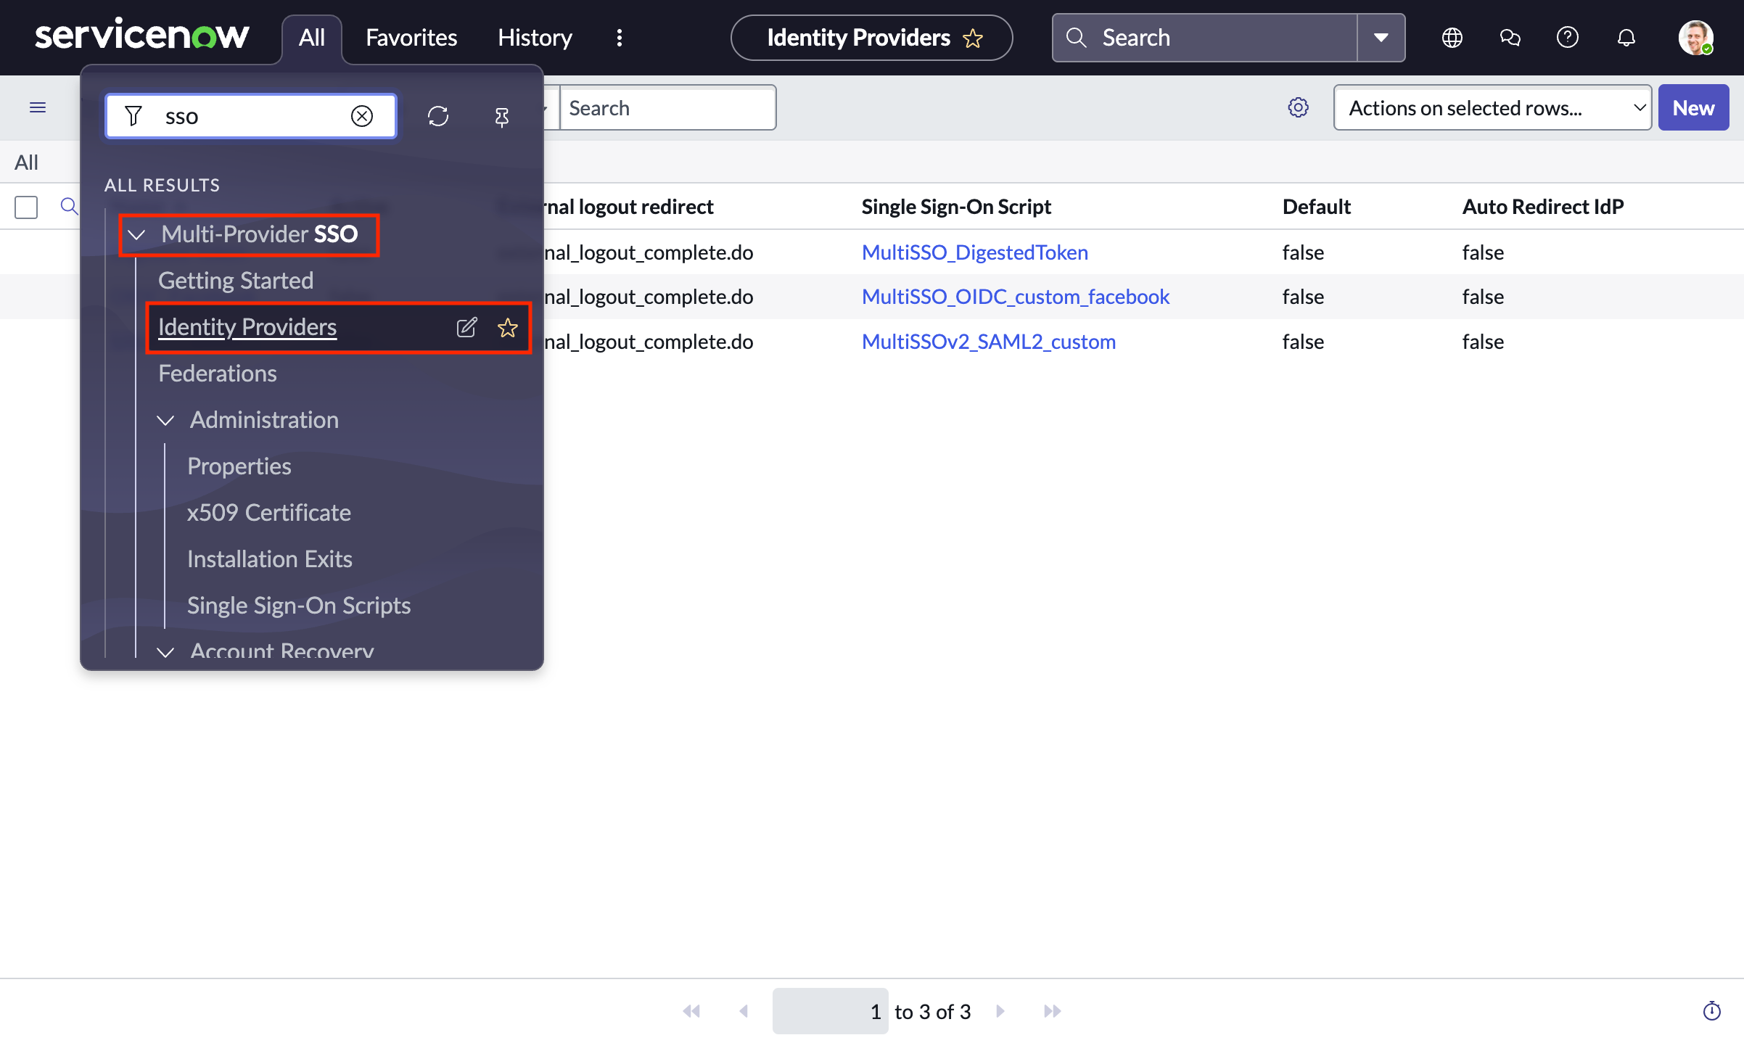Refresh the navigation menu results

tap(438, 116)
